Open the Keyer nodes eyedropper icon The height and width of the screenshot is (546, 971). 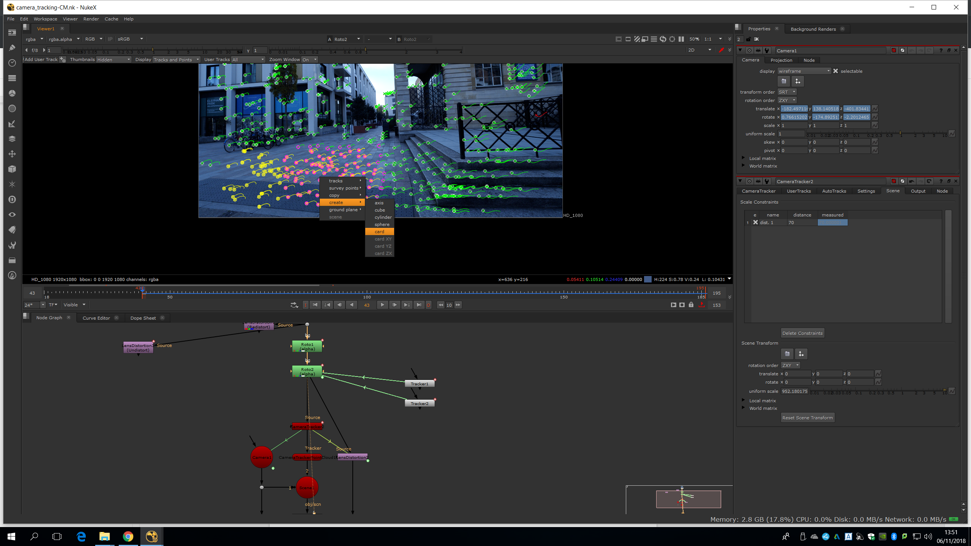12,124
